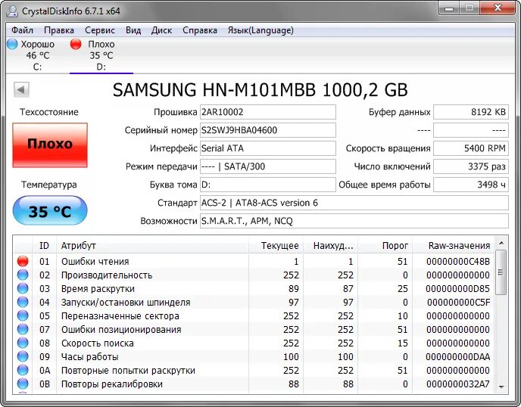521x407 pixels.
Task: Click the CrystalDiskInfo title bar app icon
Action: pos(12,11)
